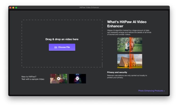Image resolution: width=178 pixels, height=107 pixels.
Task: Play the dark blue sample video
Action: coord(77,79)
